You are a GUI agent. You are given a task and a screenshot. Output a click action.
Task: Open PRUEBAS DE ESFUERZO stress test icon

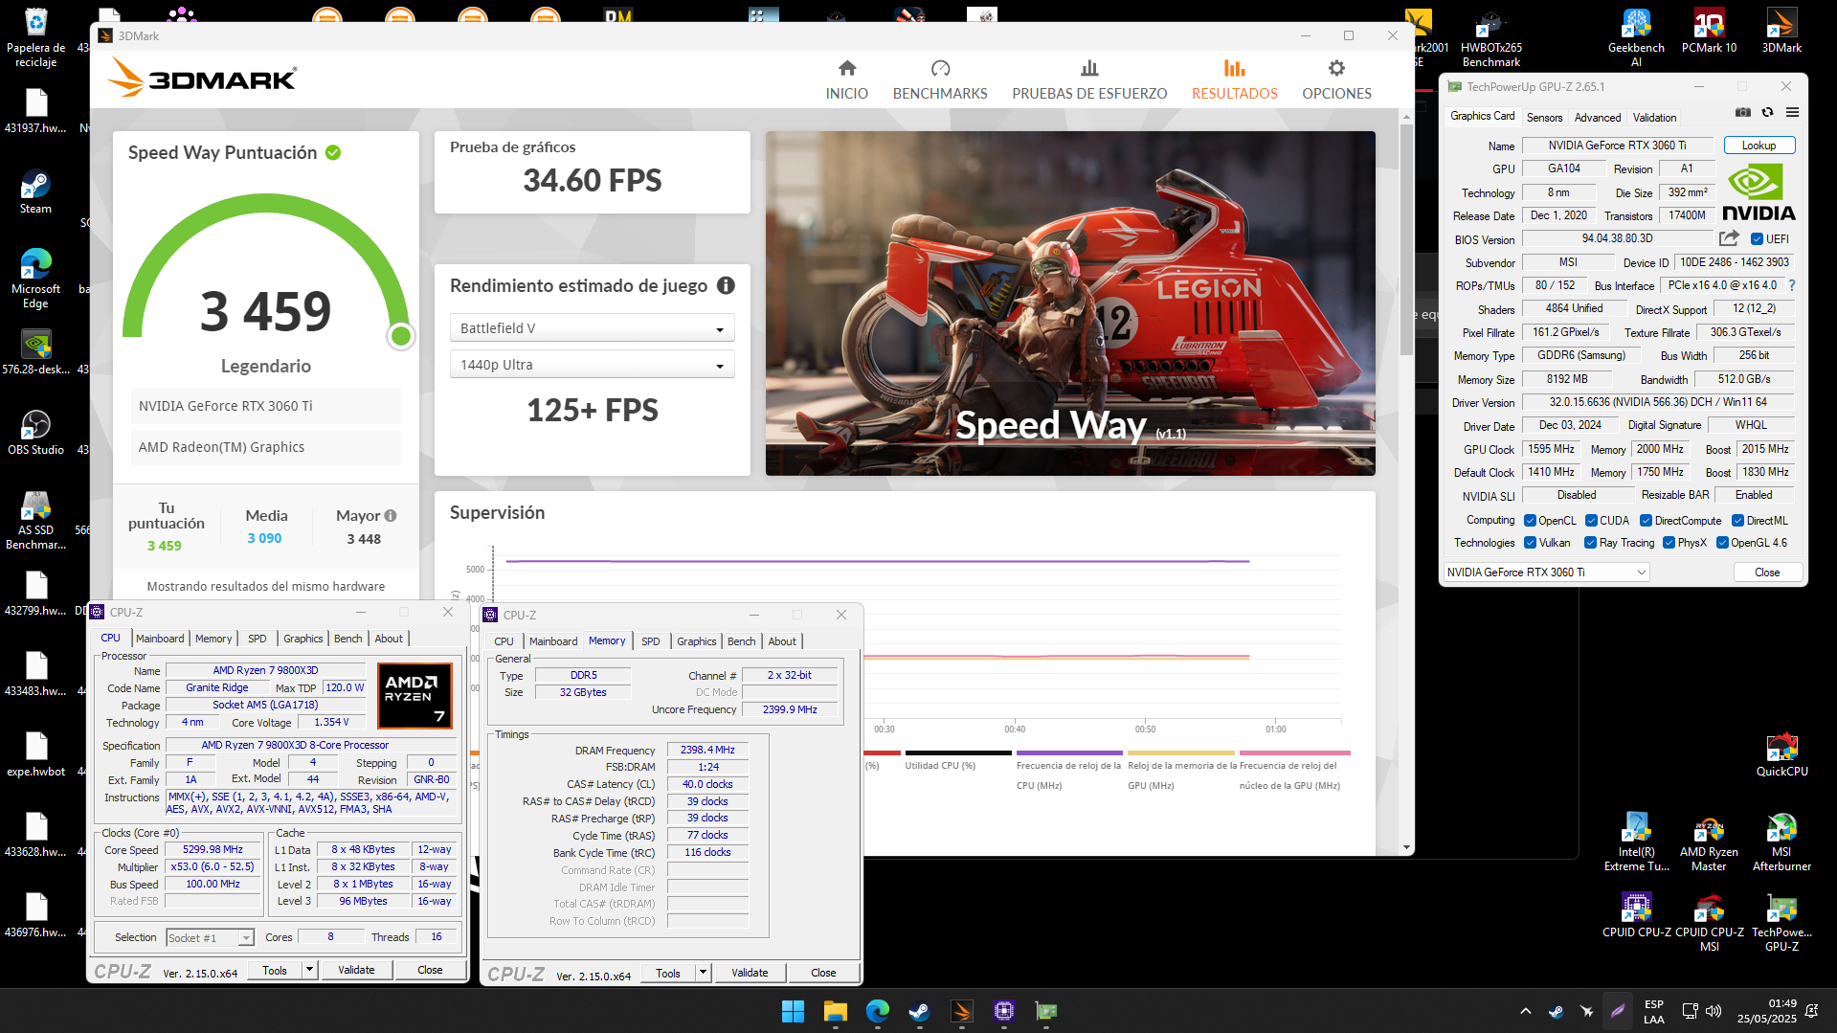click(x=1089, y=68)
